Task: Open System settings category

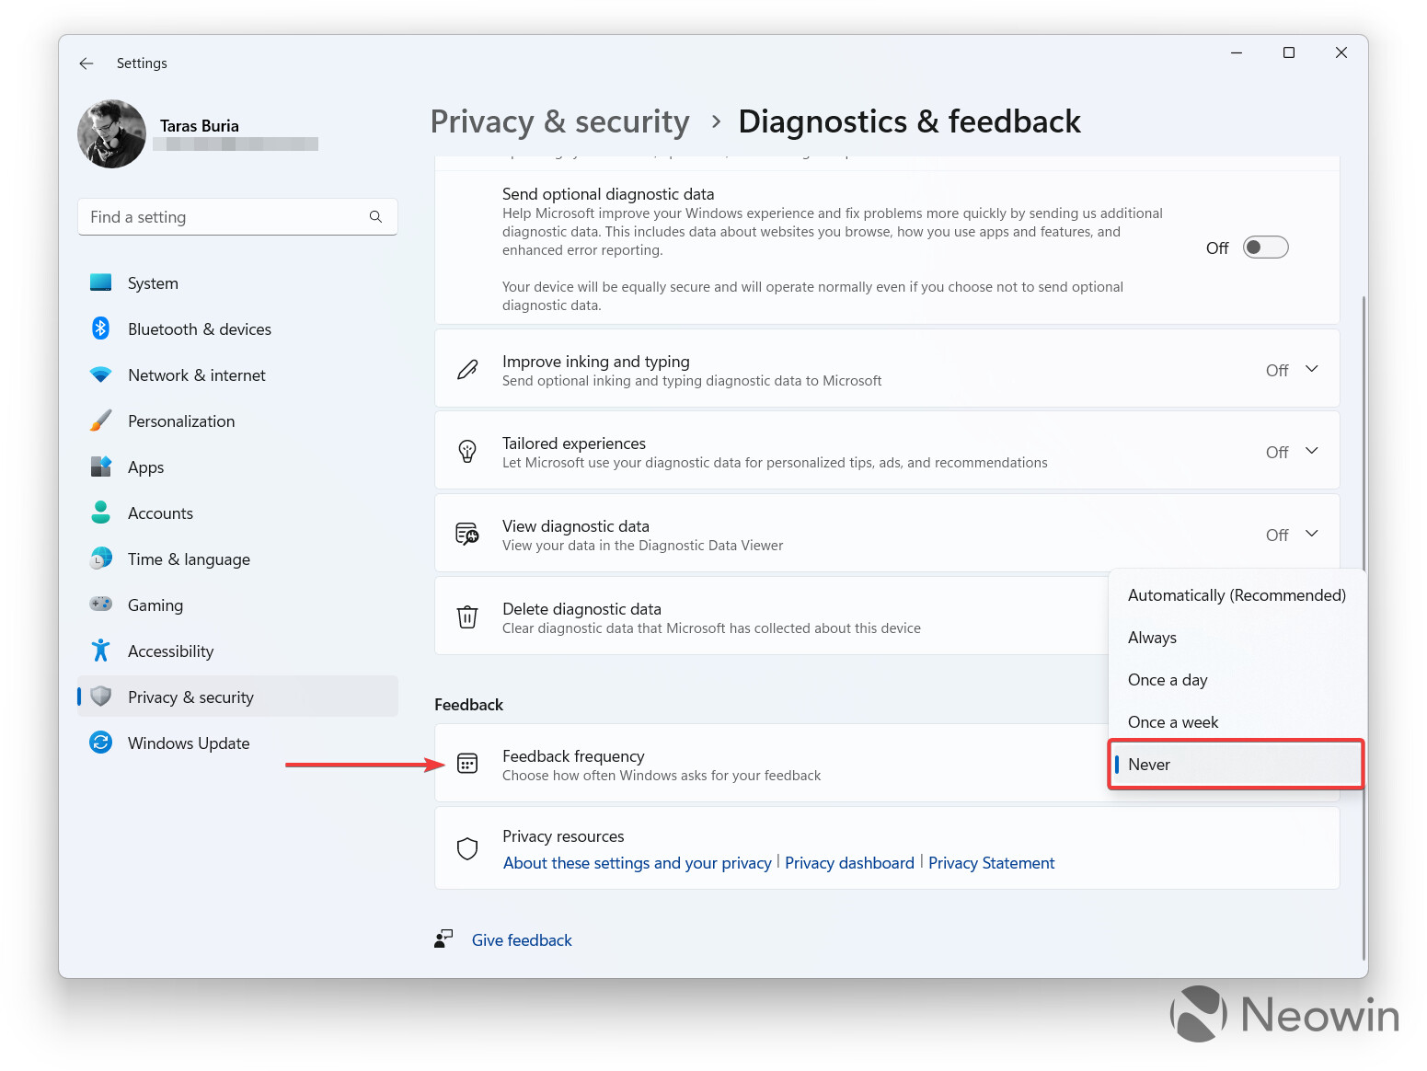Action: (237, 283)
